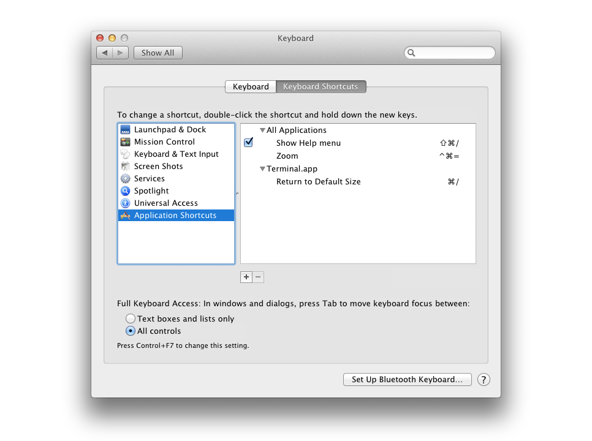592x441 pixels.
Task: Select the Spotlight magnifier icon
Action: tap(125, 190)
